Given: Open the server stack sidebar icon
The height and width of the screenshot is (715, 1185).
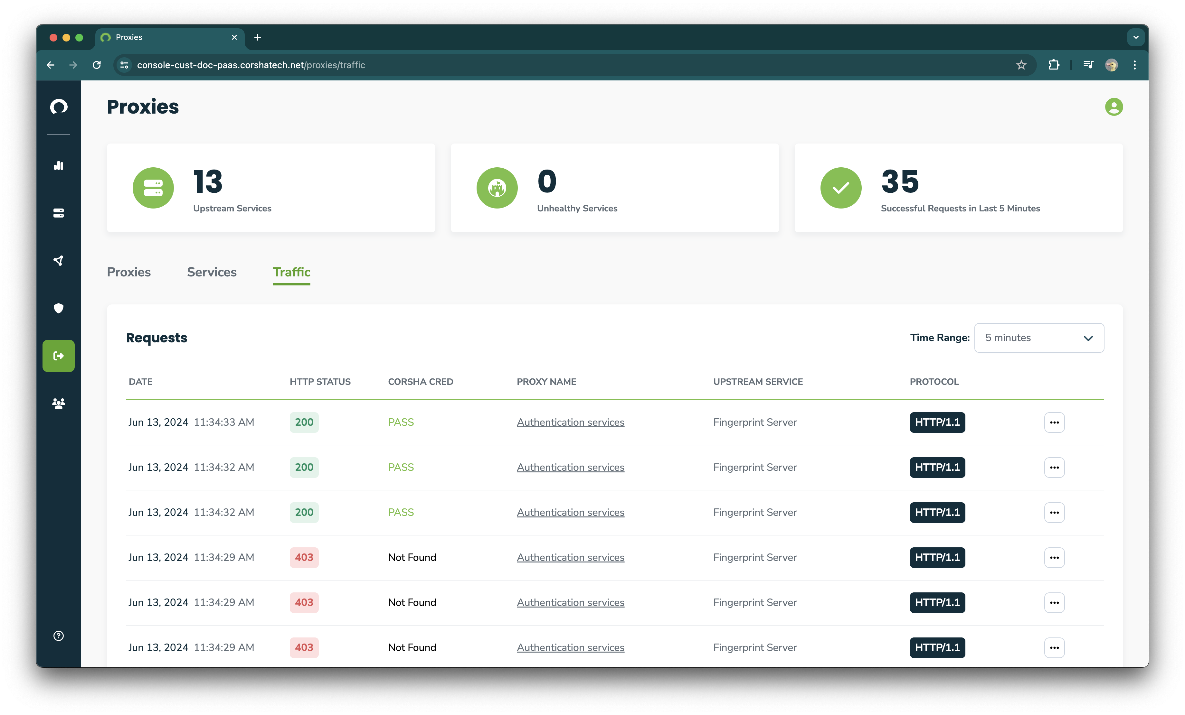Looking at the screenshot, I should tap(59, 213).
